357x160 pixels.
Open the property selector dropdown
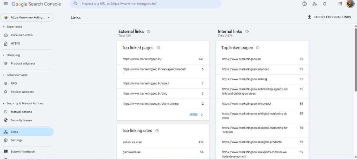[27, 17]
